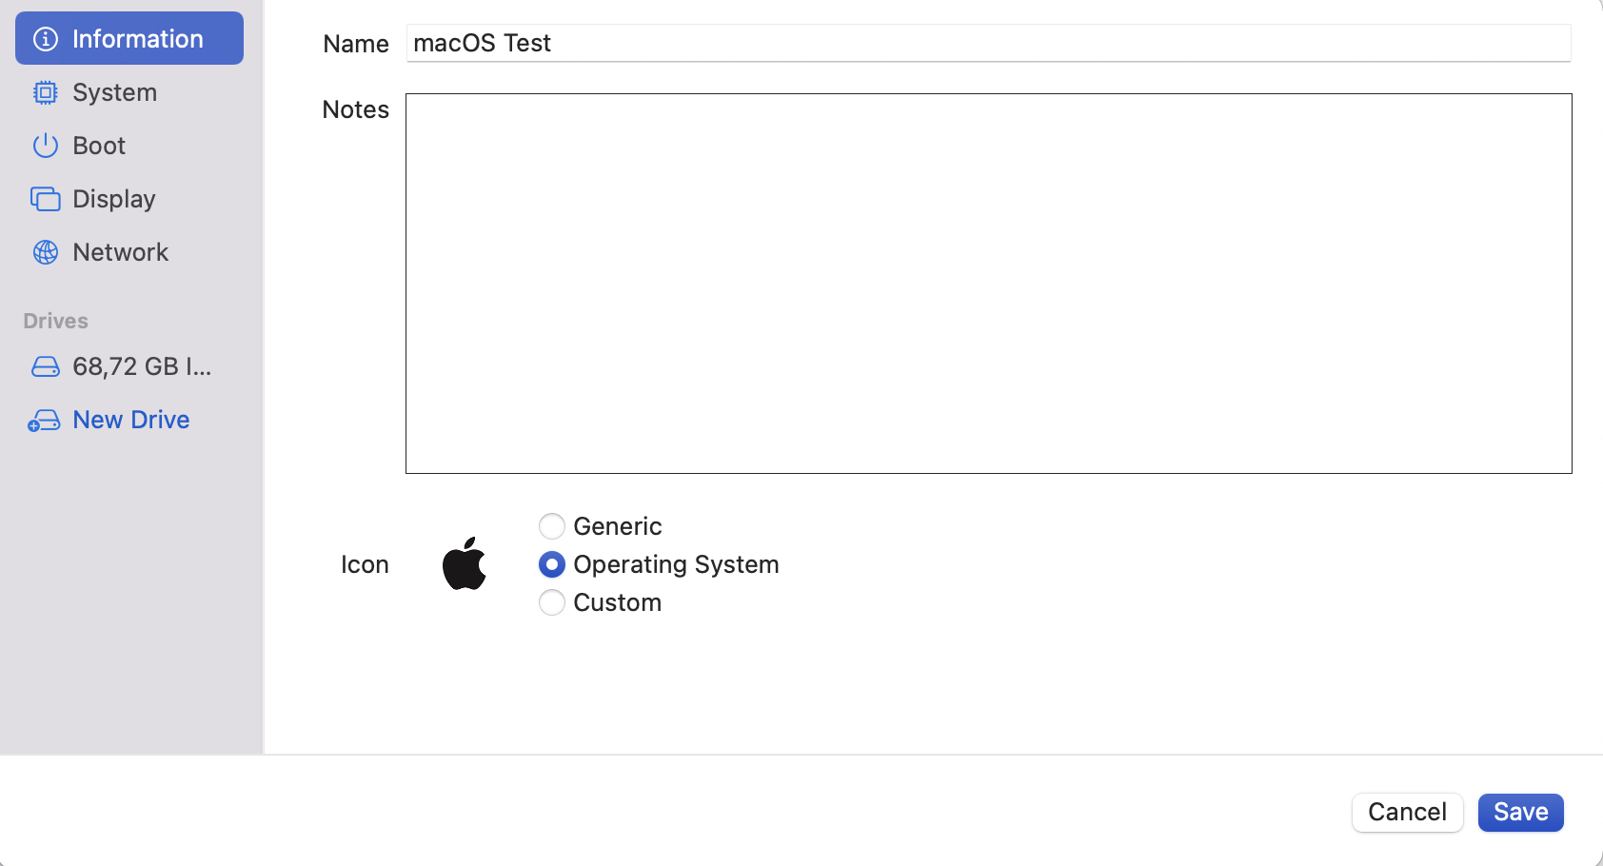Click the Network globe icon
The image size is (1603, 866).
point(45,251)
